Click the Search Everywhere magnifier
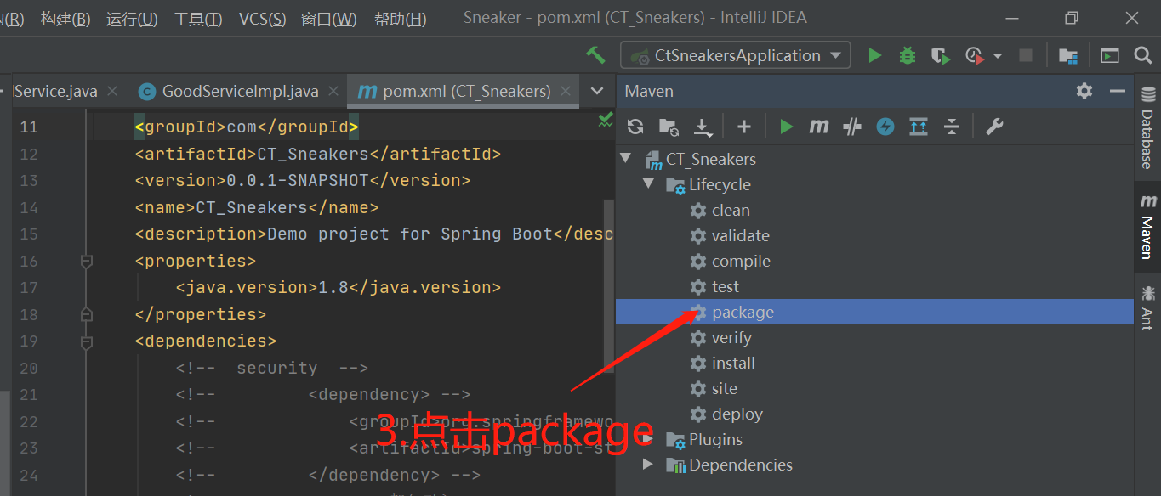Viewport: 1161px width, 496px height. tap(1143, 55)
